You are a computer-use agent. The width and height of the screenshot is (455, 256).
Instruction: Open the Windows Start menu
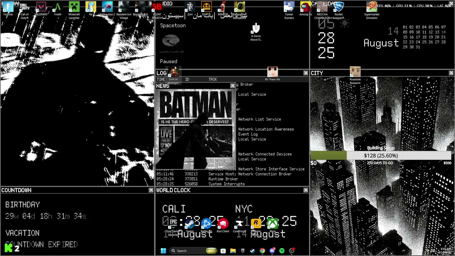(163, 251)
